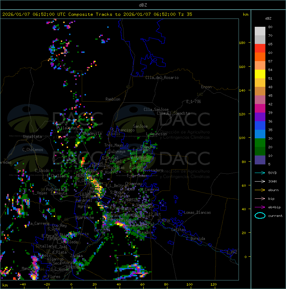Select the 'Potrerillos' map label
The width and height of the screenshot is (286, 289).
click(x=57, y=189)
